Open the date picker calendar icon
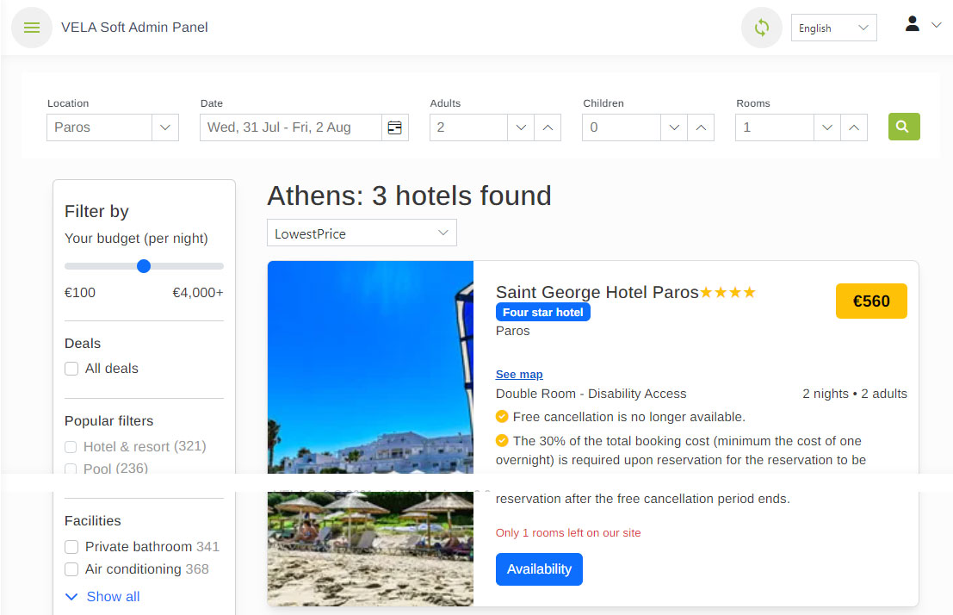 pyautogui.click(x=394, y=127)
